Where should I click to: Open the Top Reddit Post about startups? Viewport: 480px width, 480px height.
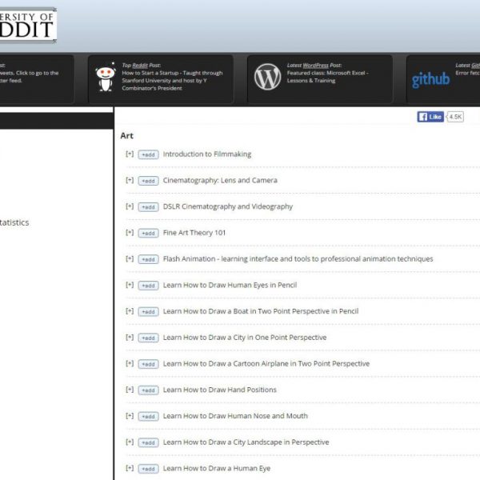172,80
